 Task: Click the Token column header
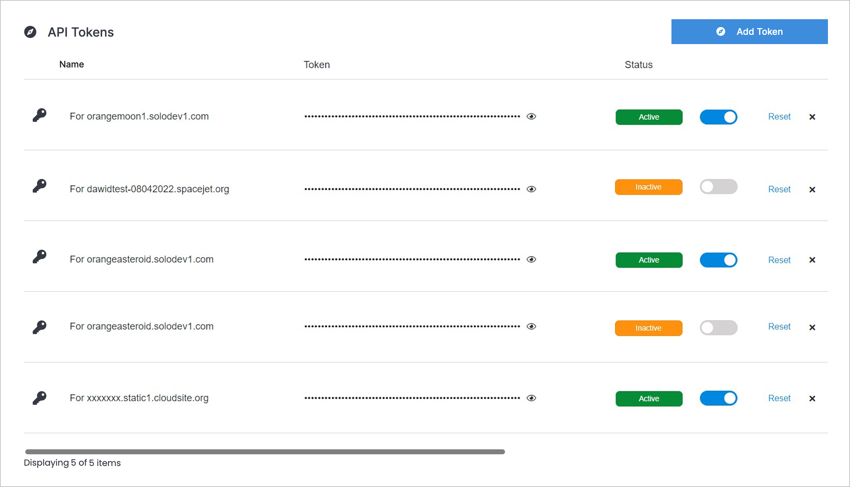(x=317, y=65)
